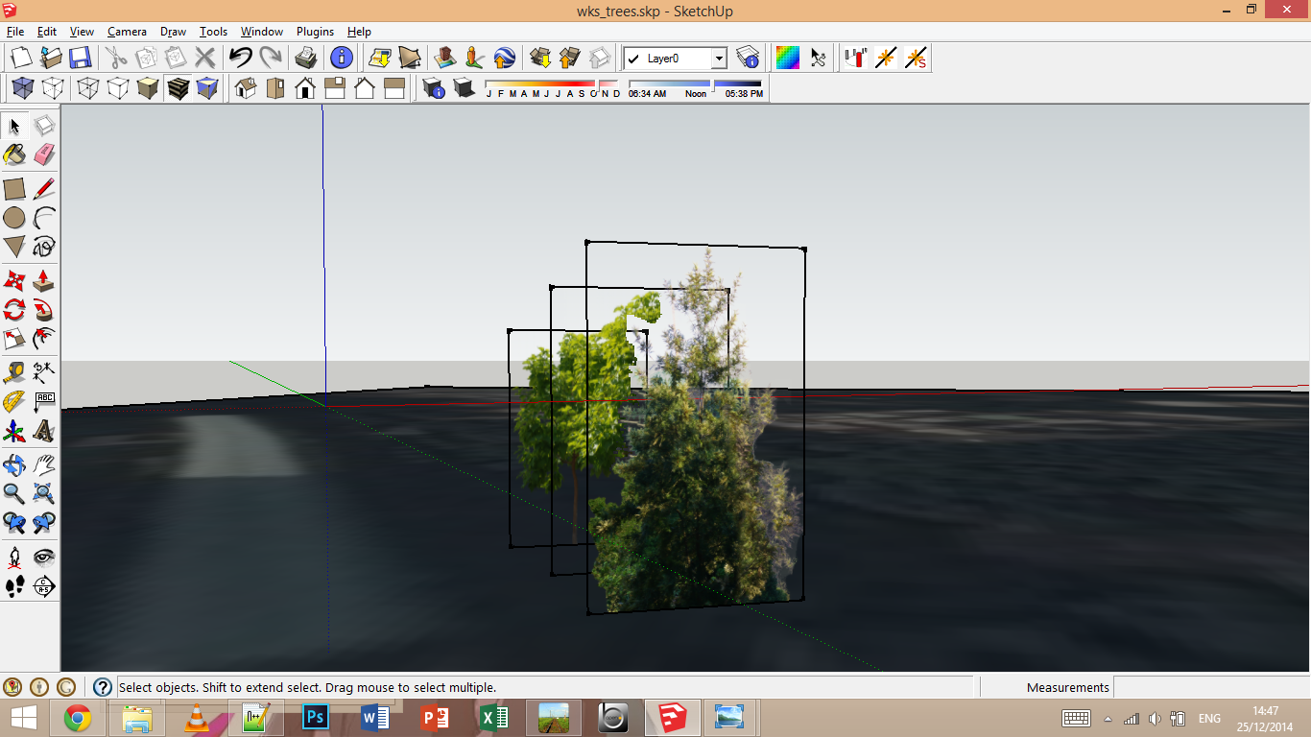This screenshot has width=1311, height=737.
Task: Open the Camera menu
Action: coord(127,32)
